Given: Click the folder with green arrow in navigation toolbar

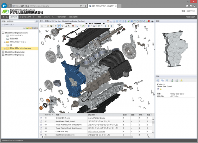Looking at the screenshot, I should (x=28, y=28).
